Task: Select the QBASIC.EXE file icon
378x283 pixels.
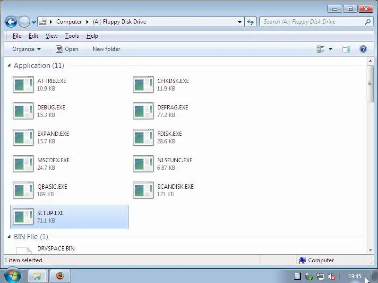Action: 23,191
